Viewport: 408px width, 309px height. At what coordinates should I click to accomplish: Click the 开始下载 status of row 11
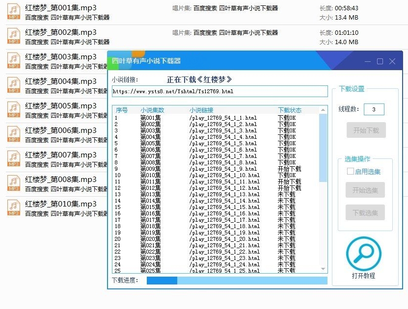point(289,181)
